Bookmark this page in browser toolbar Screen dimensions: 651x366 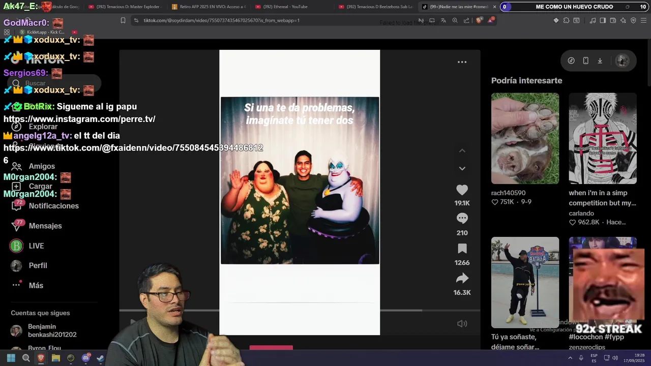[123, 20]
